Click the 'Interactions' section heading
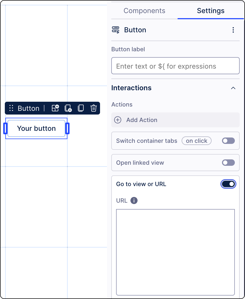The image size is (245, 299). [x=131, y=88]
